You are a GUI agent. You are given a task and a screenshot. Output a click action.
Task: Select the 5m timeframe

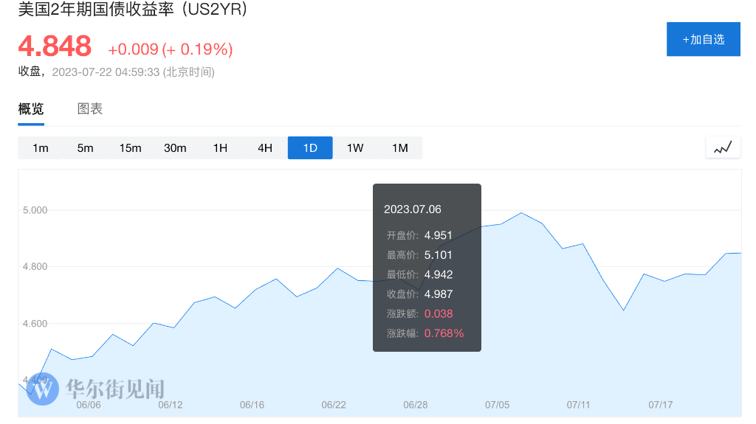(86, 148)
